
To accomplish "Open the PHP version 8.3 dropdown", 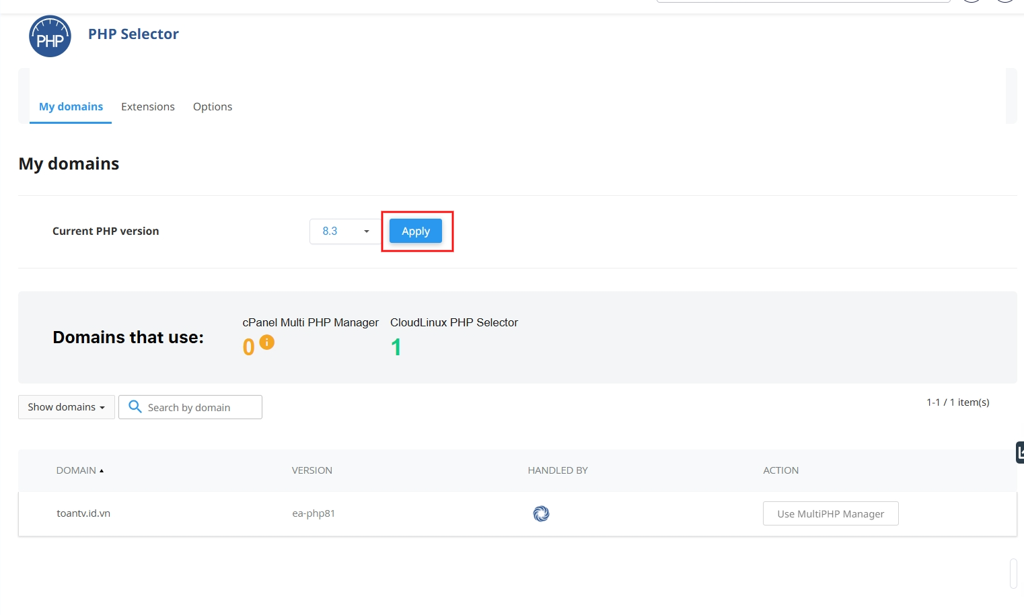I will click(346, 231).
